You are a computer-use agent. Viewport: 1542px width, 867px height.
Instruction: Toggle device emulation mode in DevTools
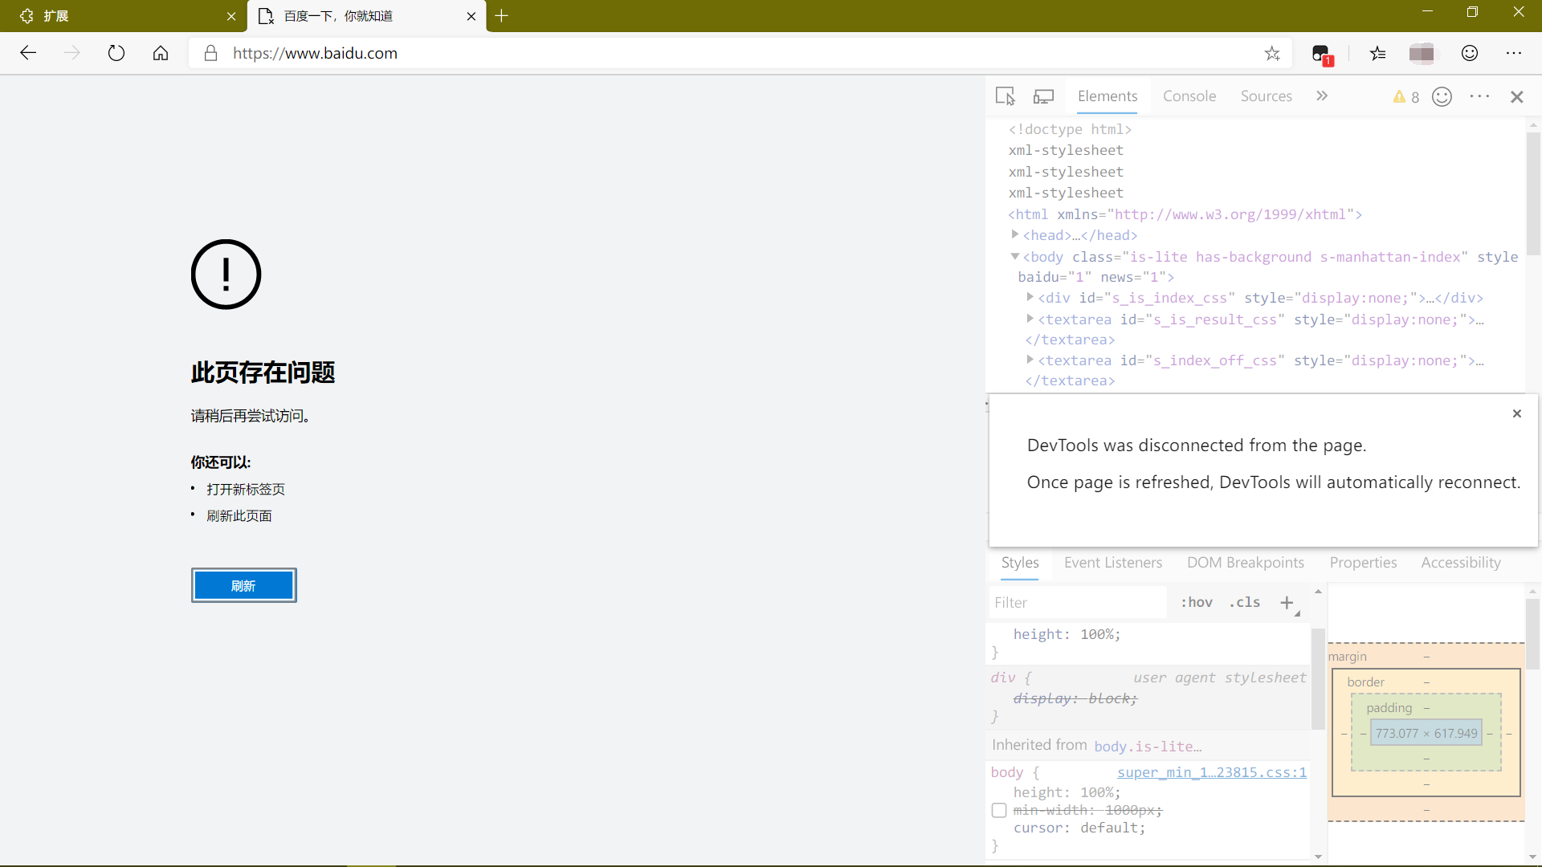[x=1043, y=96]
